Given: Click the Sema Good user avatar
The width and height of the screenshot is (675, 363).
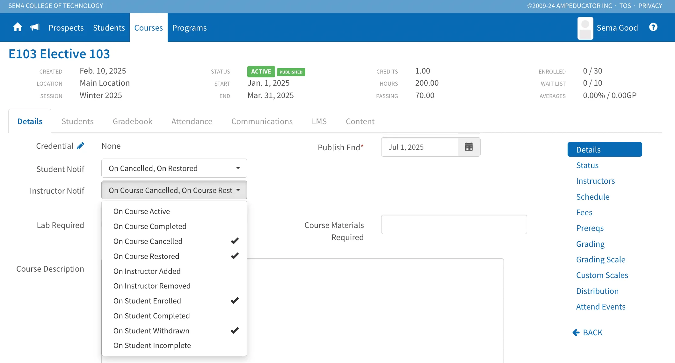Looking at the screenshot, I should click(x=585, y=28).
